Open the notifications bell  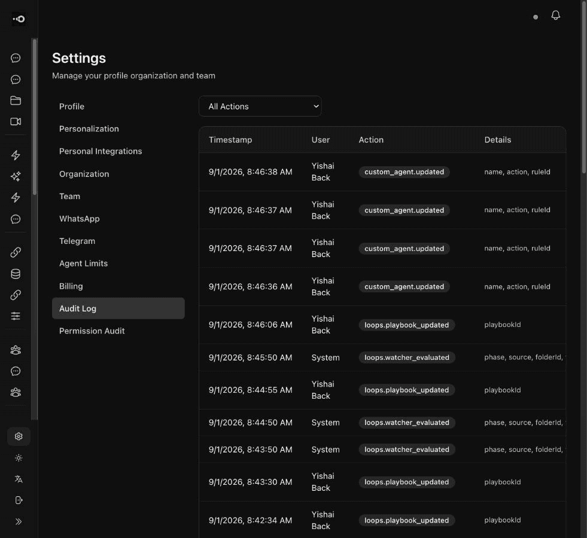point(555,16)
